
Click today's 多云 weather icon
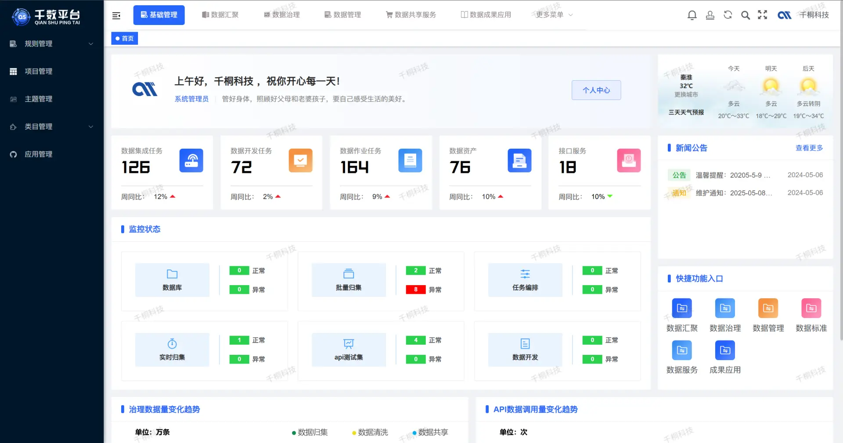[734, 86]
